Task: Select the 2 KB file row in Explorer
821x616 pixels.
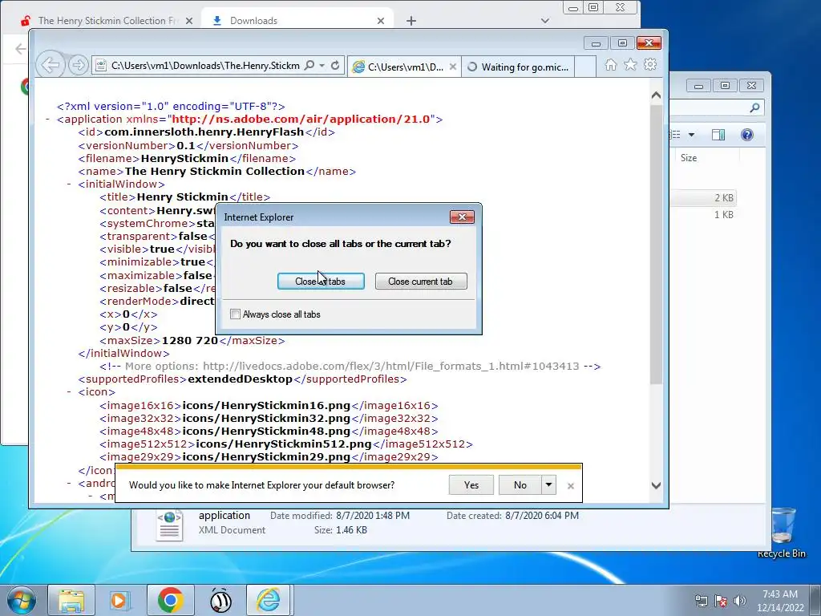Action: coord(703,198)
